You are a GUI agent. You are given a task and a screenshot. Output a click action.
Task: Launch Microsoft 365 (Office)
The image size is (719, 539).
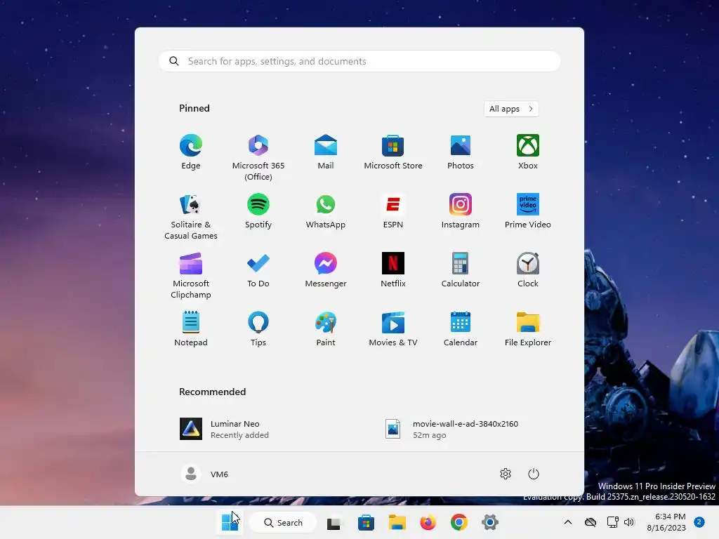pyautogui.click(x=258, y=157)
